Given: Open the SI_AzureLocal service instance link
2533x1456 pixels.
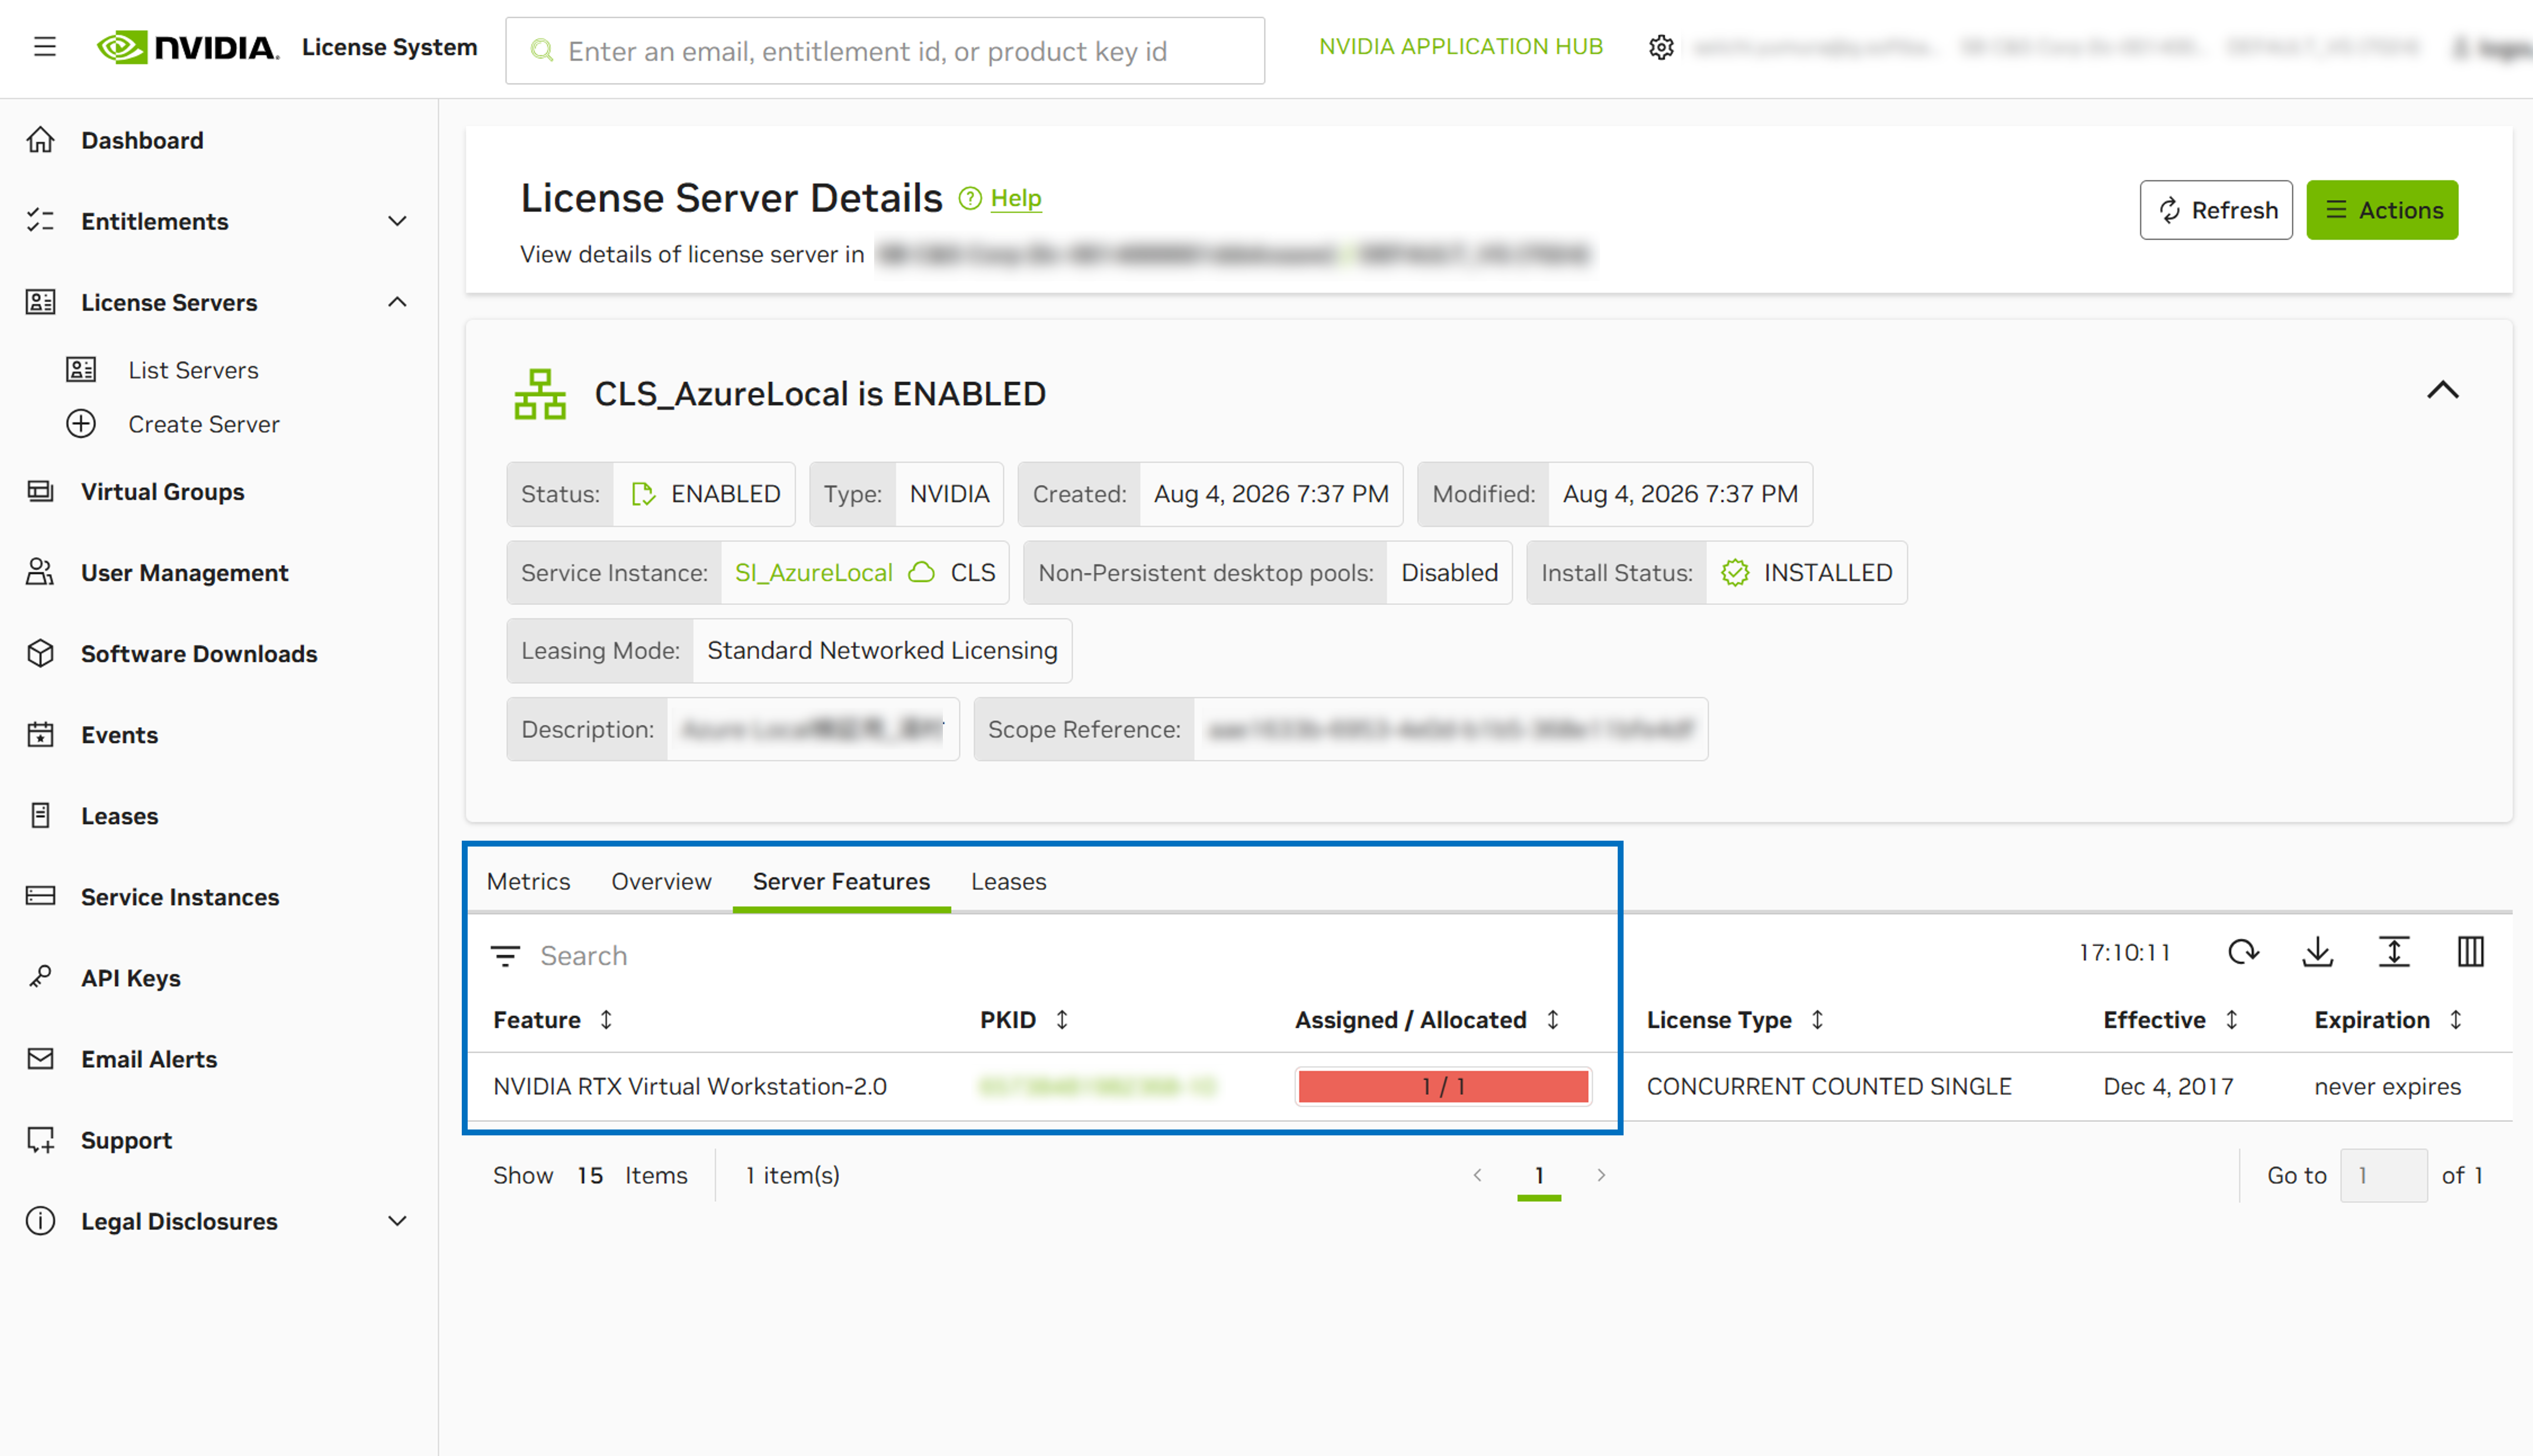Looking at the screenshot, I should pos(814,572).
